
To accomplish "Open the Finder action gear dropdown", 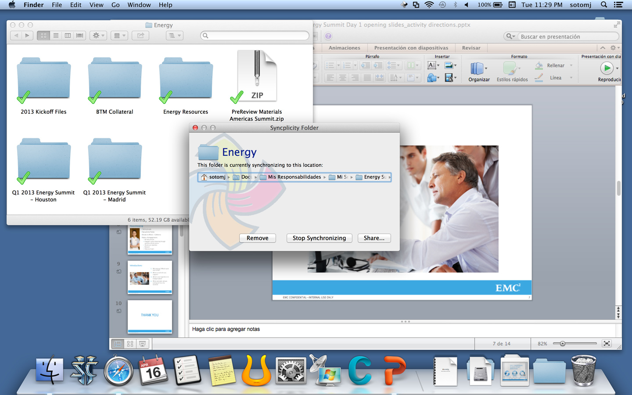I will (x=97, y=36).
